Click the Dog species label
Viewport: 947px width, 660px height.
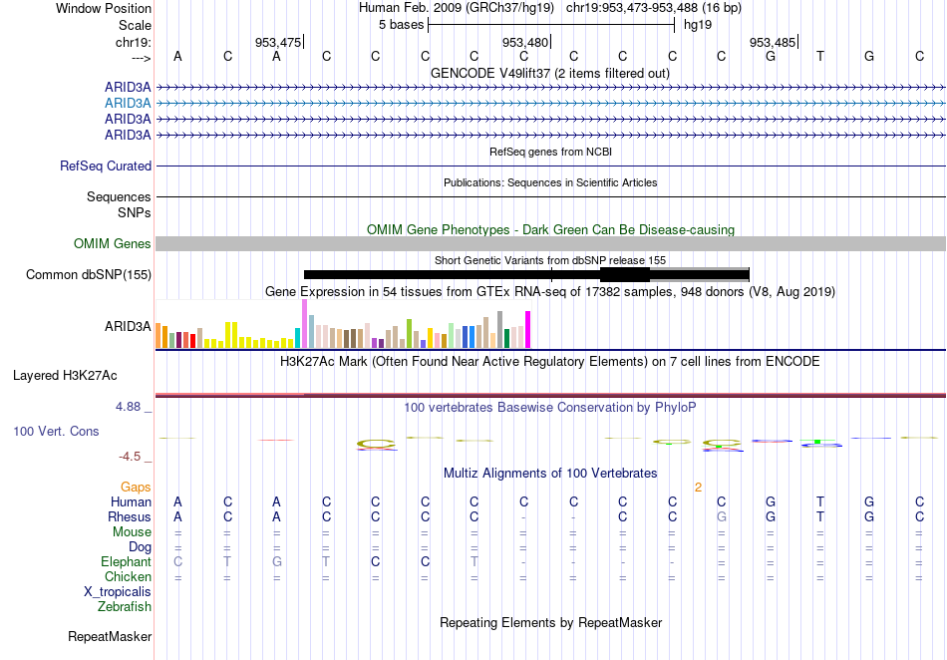coord(140,547)
